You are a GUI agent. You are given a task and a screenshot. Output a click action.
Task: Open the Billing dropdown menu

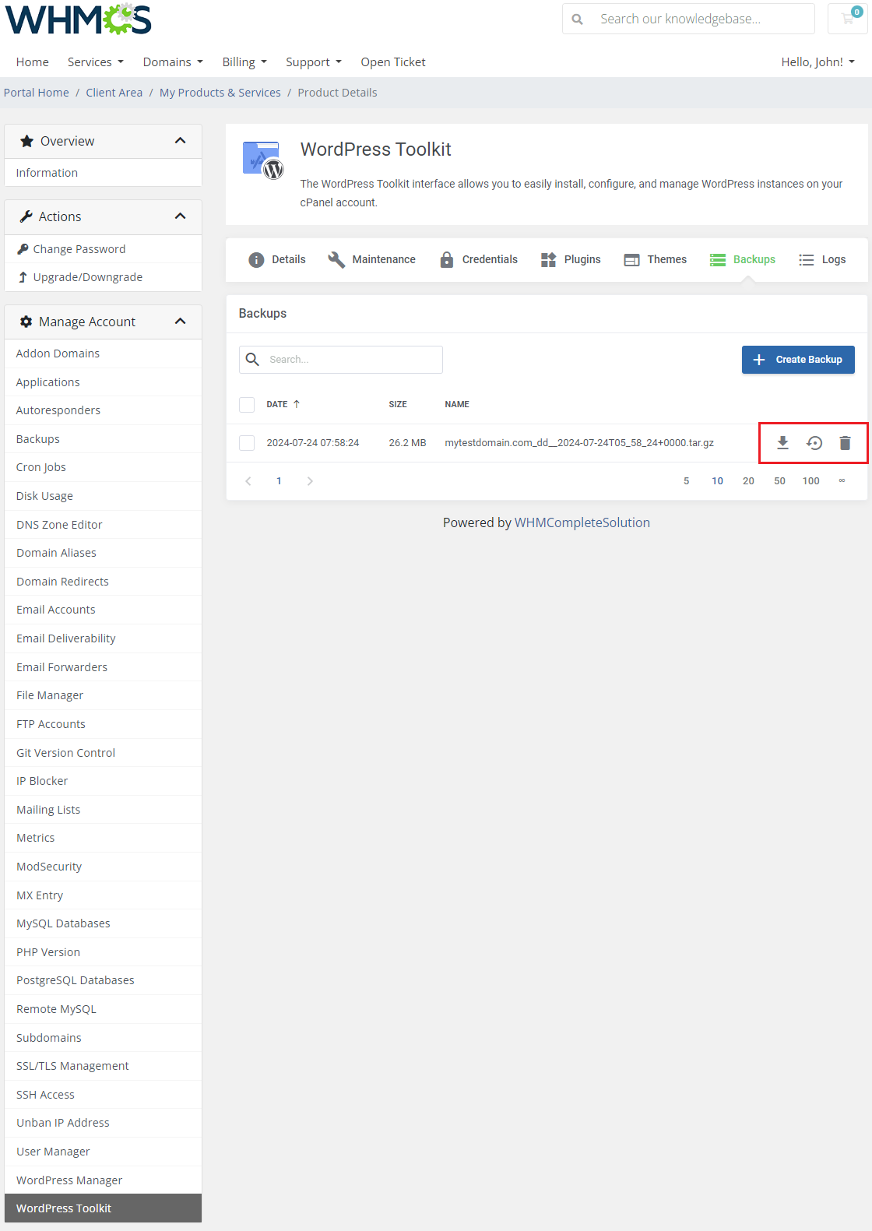coord(244,62)
